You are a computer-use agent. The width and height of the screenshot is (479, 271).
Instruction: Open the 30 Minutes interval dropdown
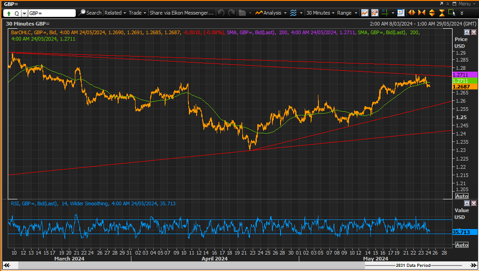(320, 13)
